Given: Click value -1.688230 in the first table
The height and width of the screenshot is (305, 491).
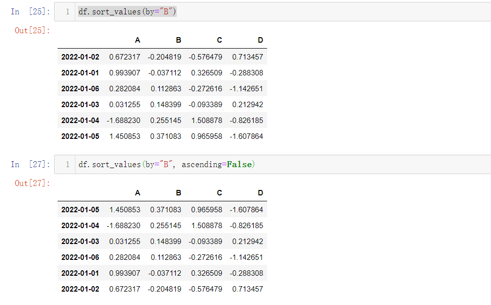Looking at the screenshot, I should [124, 121].
